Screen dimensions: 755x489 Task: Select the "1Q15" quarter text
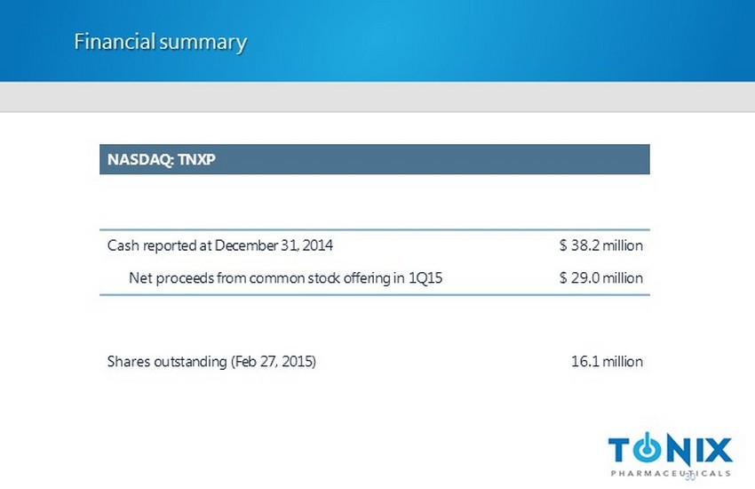tap(425, 278)
